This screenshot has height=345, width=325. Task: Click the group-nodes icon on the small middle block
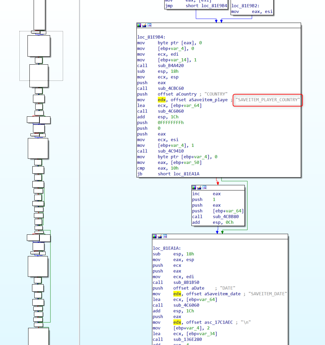click(204, 187)
